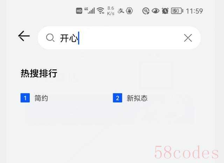Clear the search text with X
Image resolution: width=224 pixels, height=163 pixels.
[x=188, y=38]
